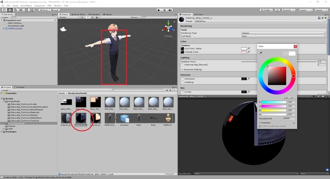330x179 pixels.
Task: Click search by label icon in Project
Action: (x=170, y=90)
